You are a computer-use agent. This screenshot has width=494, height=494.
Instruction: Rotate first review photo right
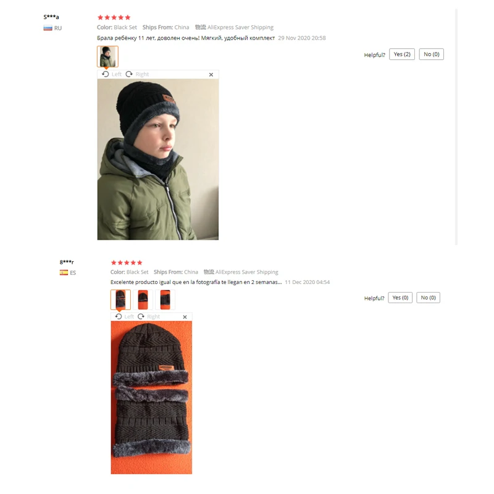pyautogui.click(x=137, y=74)
